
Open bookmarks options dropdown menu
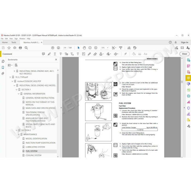tap(10, 65)
